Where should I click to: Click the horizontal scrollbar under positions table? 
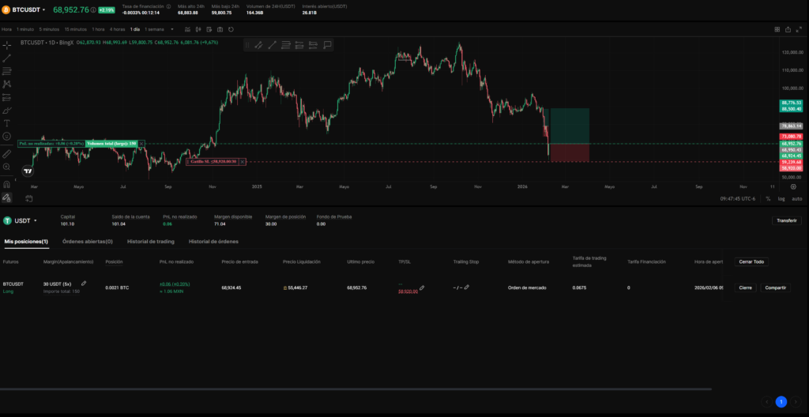(x=356, y=389)
